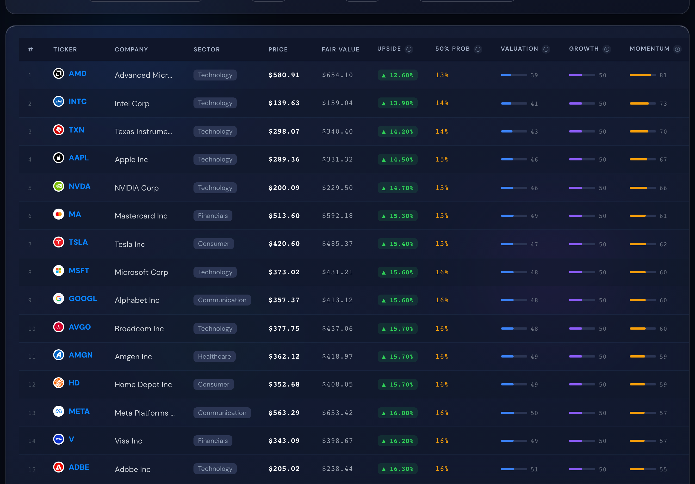Open the Growth column info icon

coord(606,49)
